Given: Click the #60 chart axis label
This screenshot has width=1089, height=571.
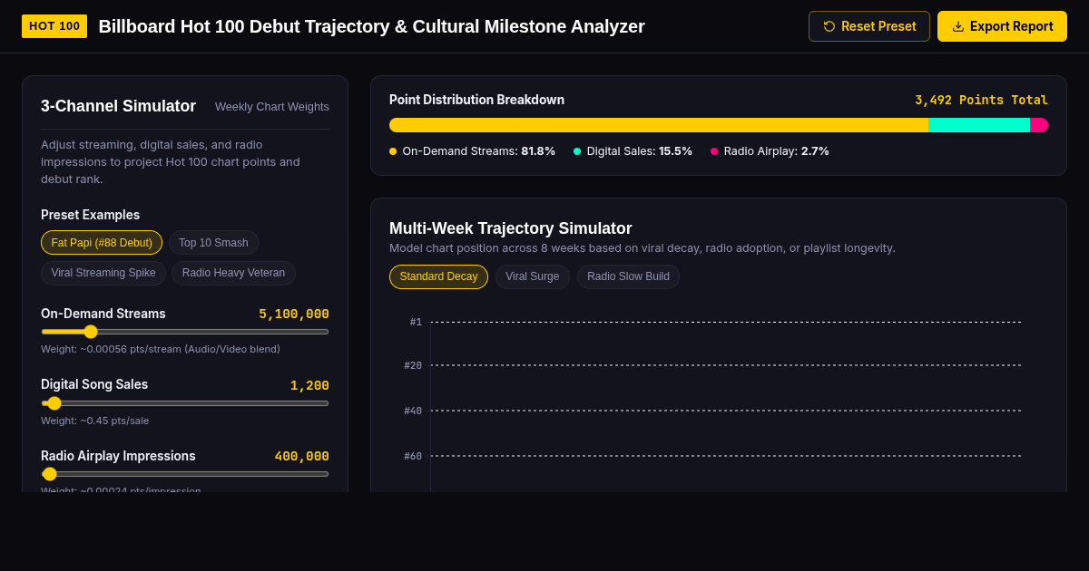Looking at the screenshot, I should (x=413, y=456).
